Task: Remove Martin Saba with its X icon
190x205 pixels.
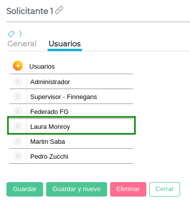Action: tap(18, 141)
